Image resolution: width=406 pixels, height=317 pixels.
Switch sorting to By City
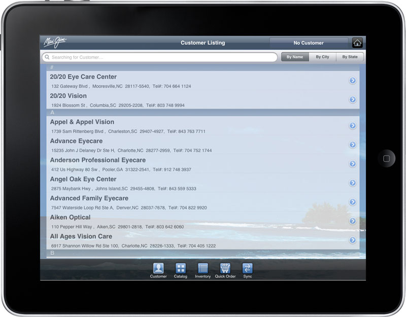322,57
